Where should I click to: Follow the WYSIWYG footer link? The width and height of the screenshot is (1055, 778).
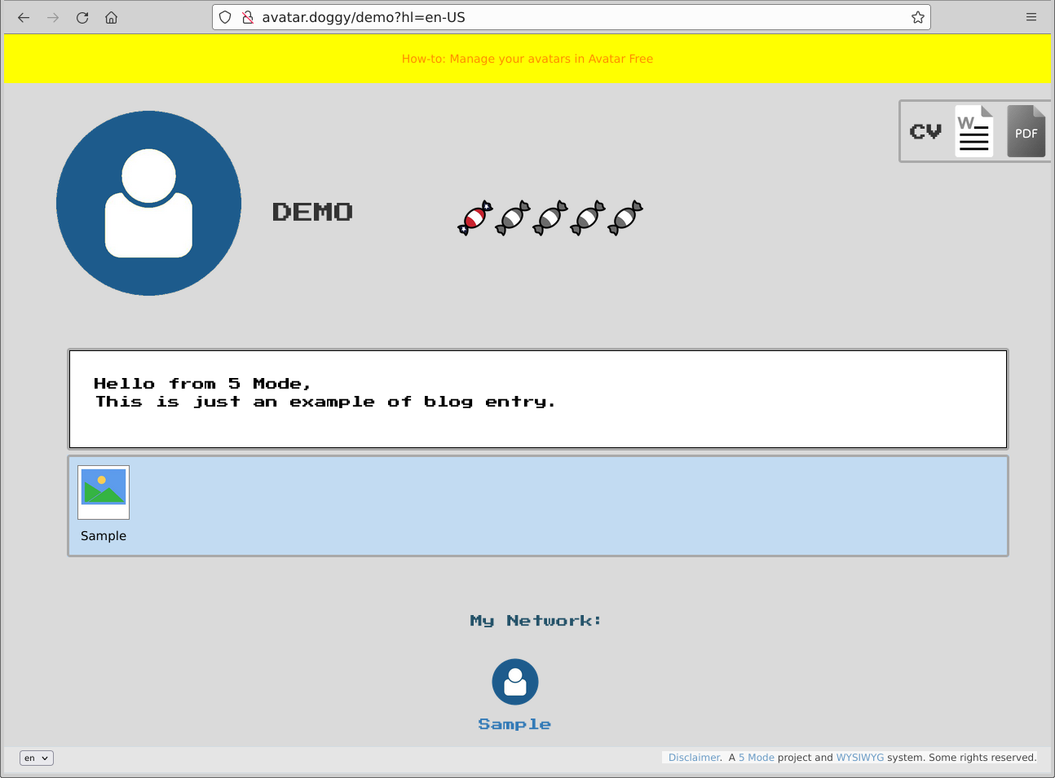pos(859,758)
